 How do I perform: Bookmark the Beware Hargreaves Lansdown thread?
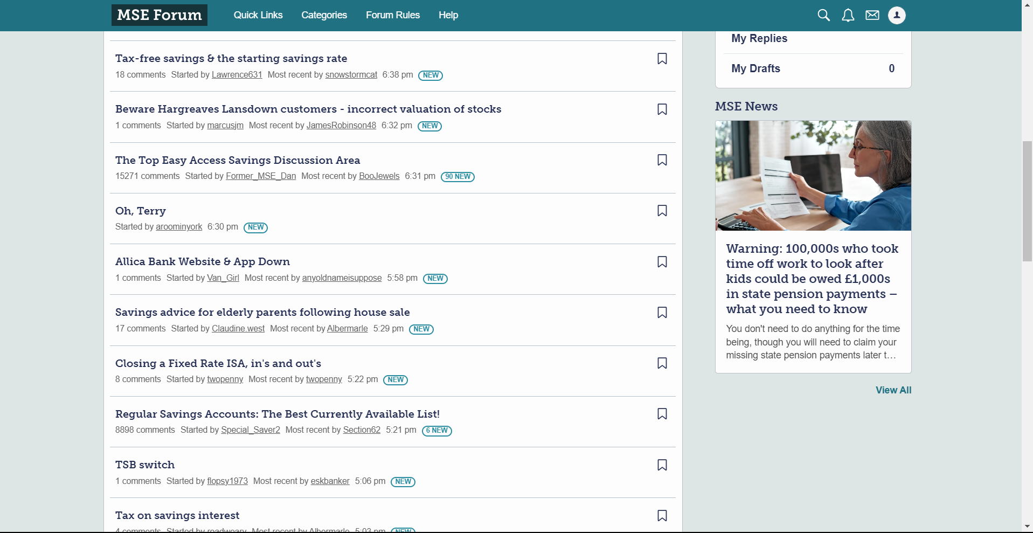(x=662, y=109)
